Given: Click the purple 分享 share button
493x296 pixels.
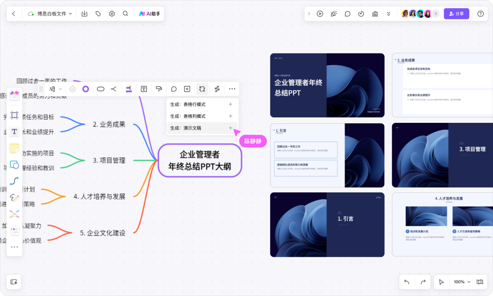Looking at the screenshot, I should (456, 14).
